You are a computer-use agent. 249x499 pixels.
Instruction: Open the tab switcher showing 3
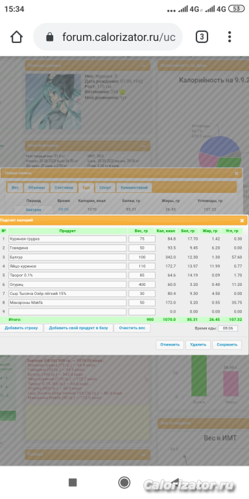pyautogui.click(x=202, y=37)
